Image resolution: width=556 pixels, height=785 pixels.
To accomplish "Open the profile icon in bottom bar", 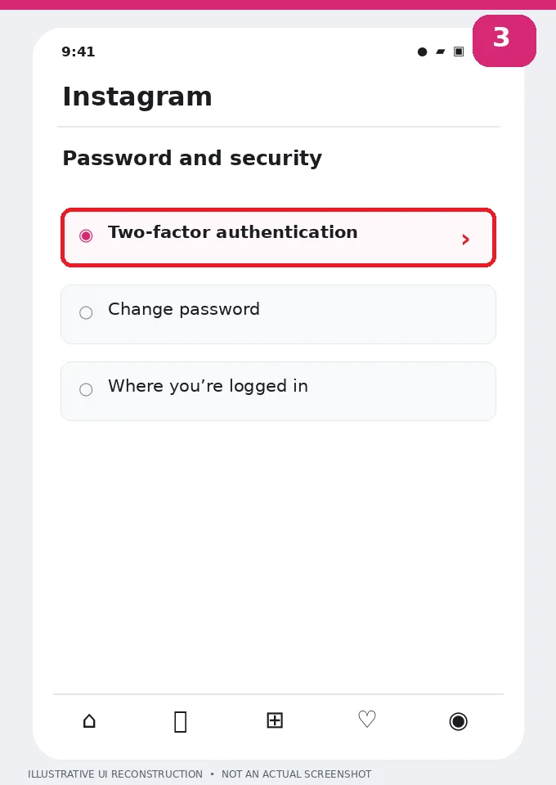I will [x=459, y=721].
